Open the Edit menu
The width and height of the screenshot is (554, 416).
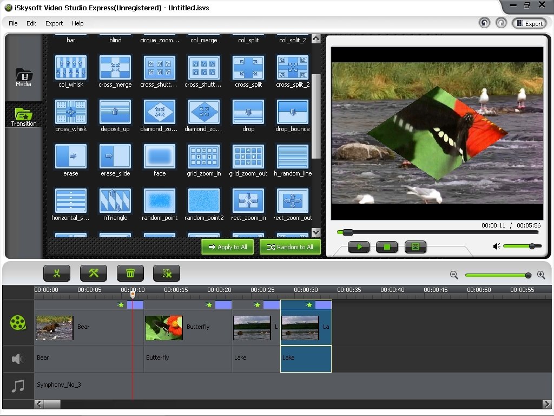tap(31, 23)
